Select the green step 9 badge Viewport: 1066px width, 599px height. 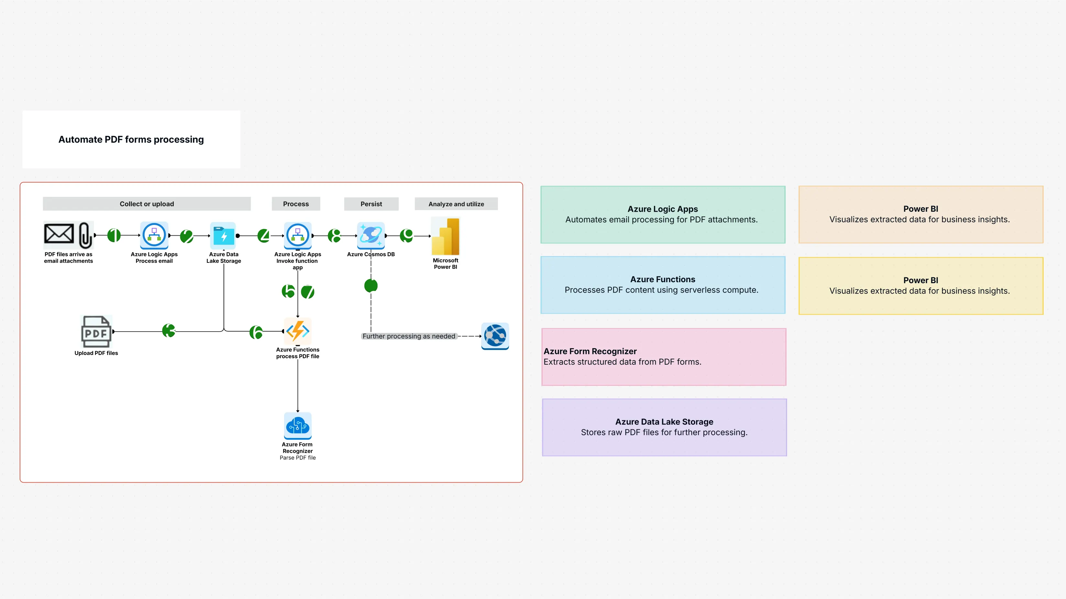click(x=406, y=236)
